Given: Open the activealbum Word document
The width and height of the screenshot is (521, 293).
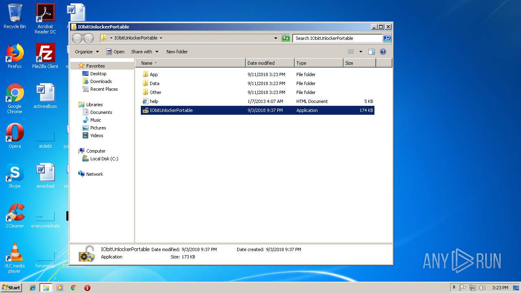Looking at the screenshot, I should click(45, 96).
